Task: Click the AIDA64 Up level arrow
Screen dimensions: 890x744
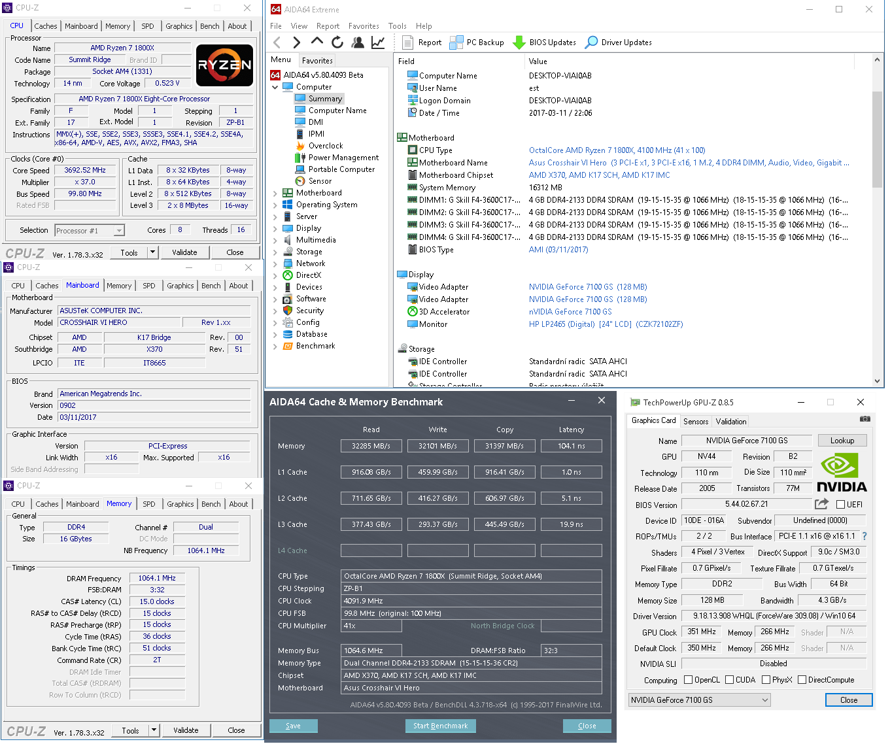Action: tap(317, 41)
